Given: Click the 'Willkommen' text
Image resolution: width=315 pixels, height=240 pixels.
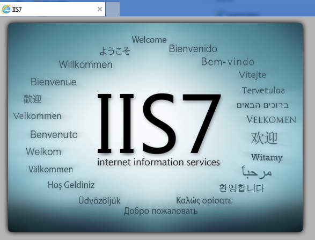Looking at the screenshot, I should point(85,65).
